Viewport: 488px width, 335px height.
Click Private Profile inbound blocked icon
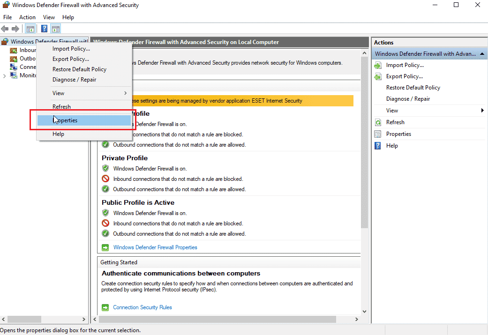[x=105, y=179]
